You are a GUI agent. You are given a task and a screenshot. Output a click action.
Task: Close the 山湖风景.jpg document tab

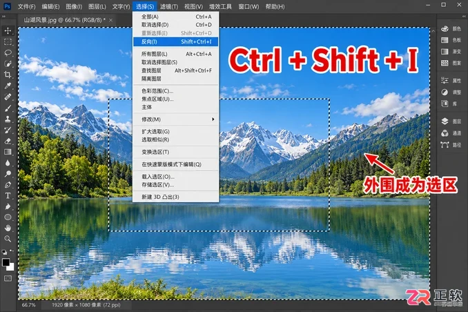click(x=110, y=20)
